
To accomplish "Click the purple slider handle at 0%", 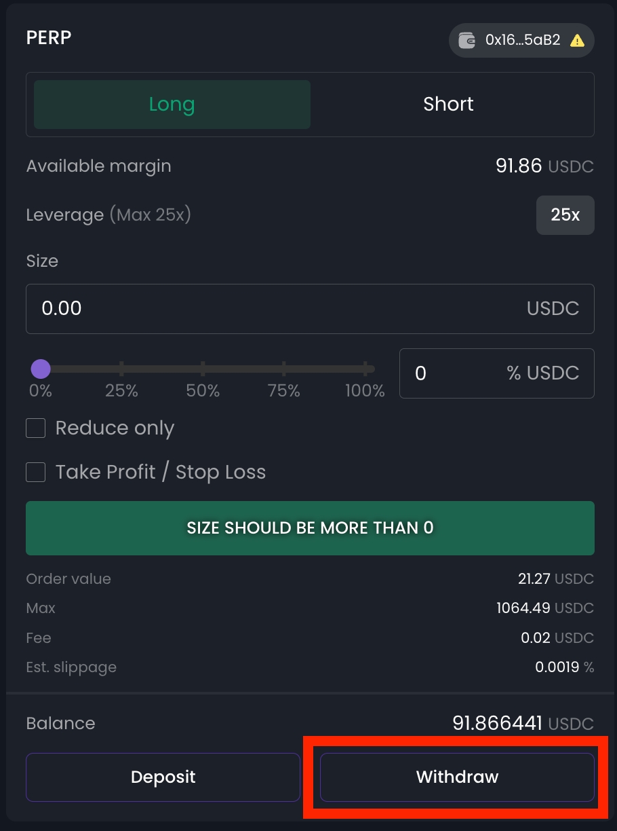I will (x=41, y=369).
